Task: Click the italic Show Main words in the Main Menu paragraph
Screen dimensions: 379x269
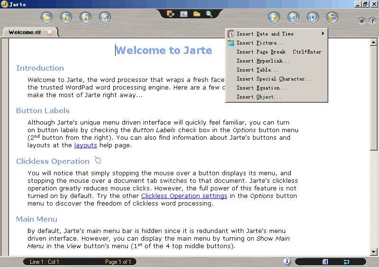Action: [x=273, y=239]
